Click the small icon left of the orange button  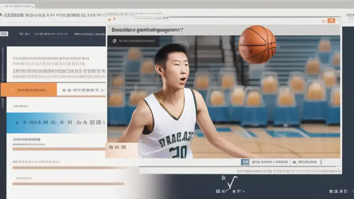[324, 21]
